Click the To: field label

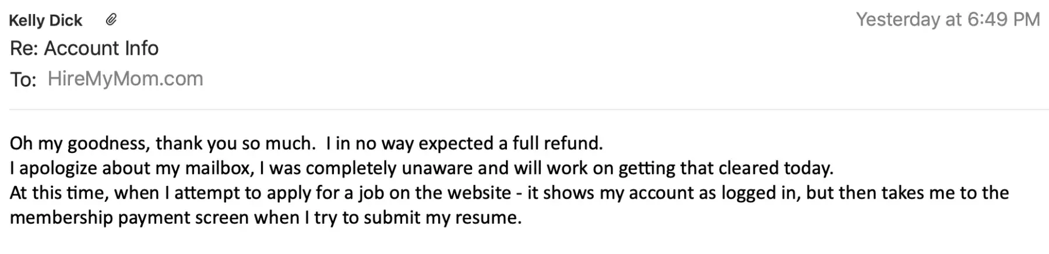23,80
